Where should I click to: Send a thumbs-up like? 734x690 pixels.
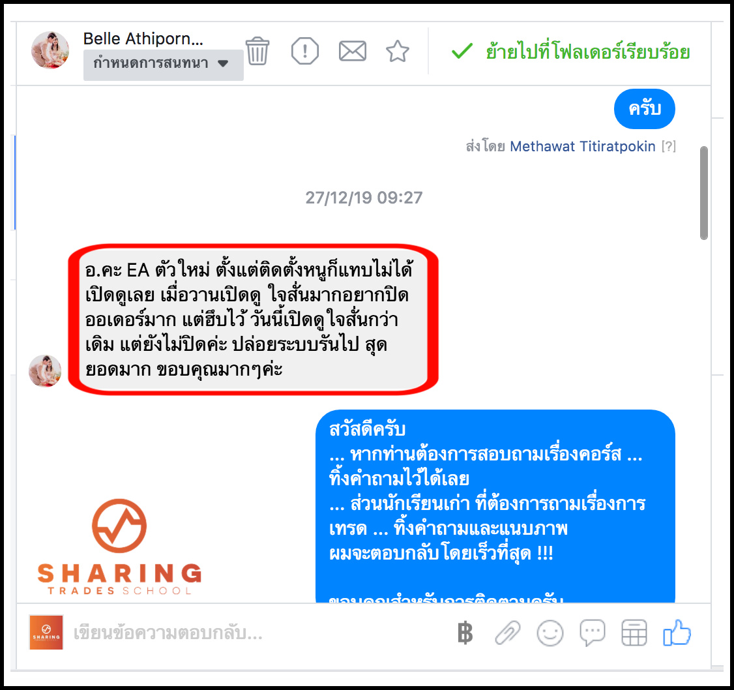(677, 633)
